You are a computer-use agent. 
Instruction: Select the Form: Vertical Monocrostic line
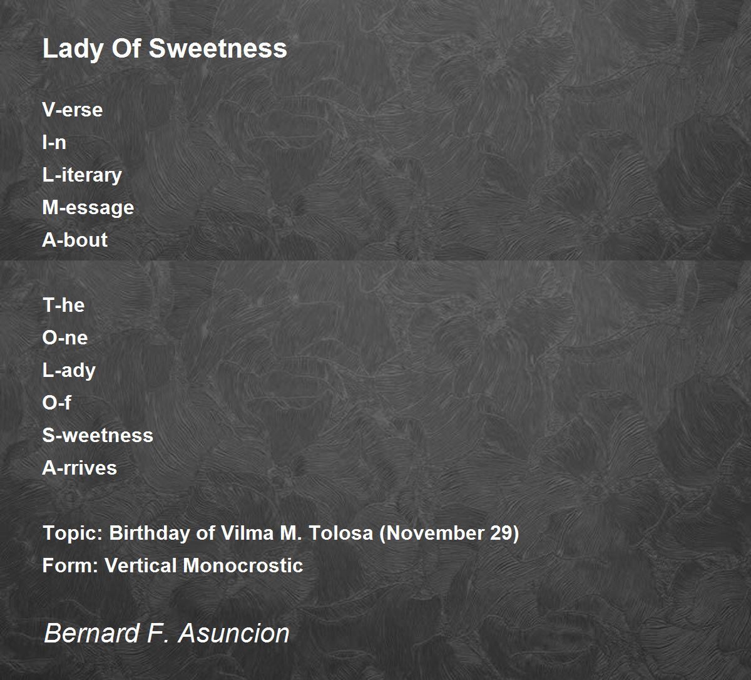coord(173,565)
